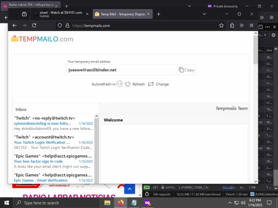Click taskbar search box
This screenshot has width=278, height=208.
[56, 203]
